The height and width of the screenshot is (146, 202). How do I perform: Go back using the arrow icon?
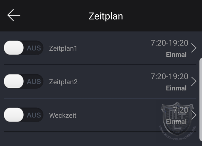click(x=14, y=15)
